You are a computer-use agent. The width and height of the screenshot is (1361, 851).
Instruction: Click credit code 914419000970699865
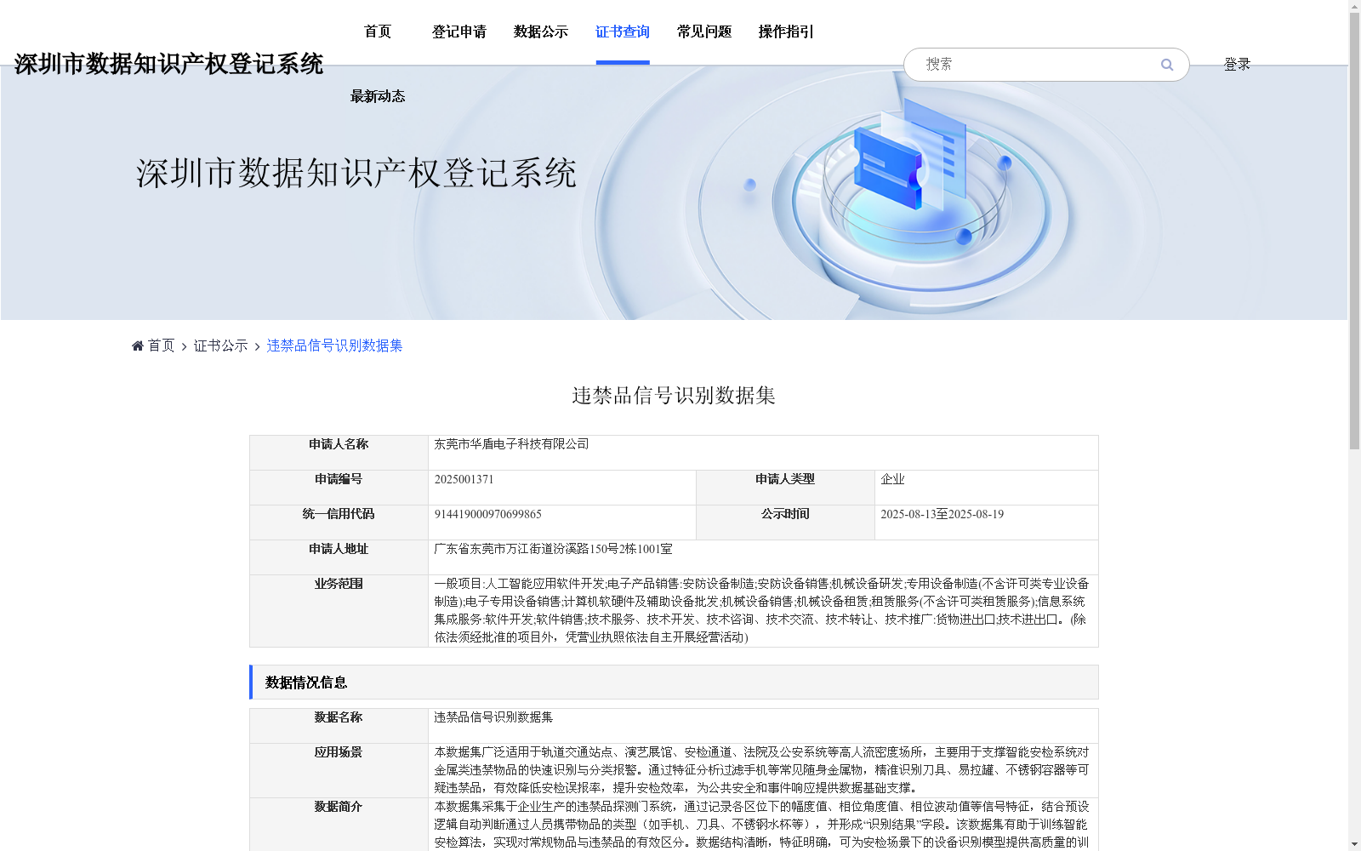487,514
